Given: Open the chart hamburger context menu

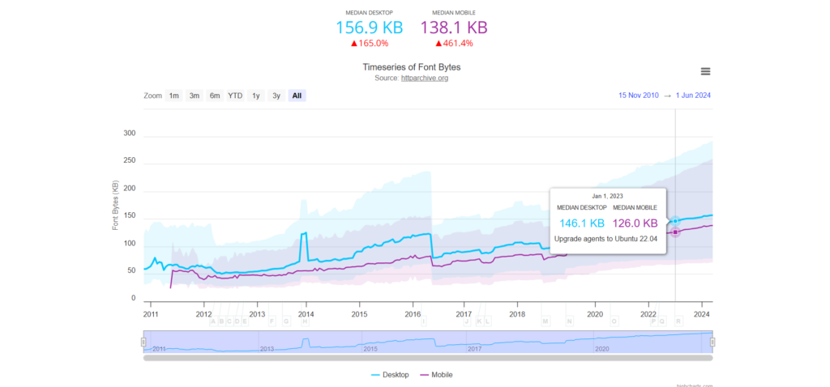Looking at the screenshot, I should [x=705, y=72].
